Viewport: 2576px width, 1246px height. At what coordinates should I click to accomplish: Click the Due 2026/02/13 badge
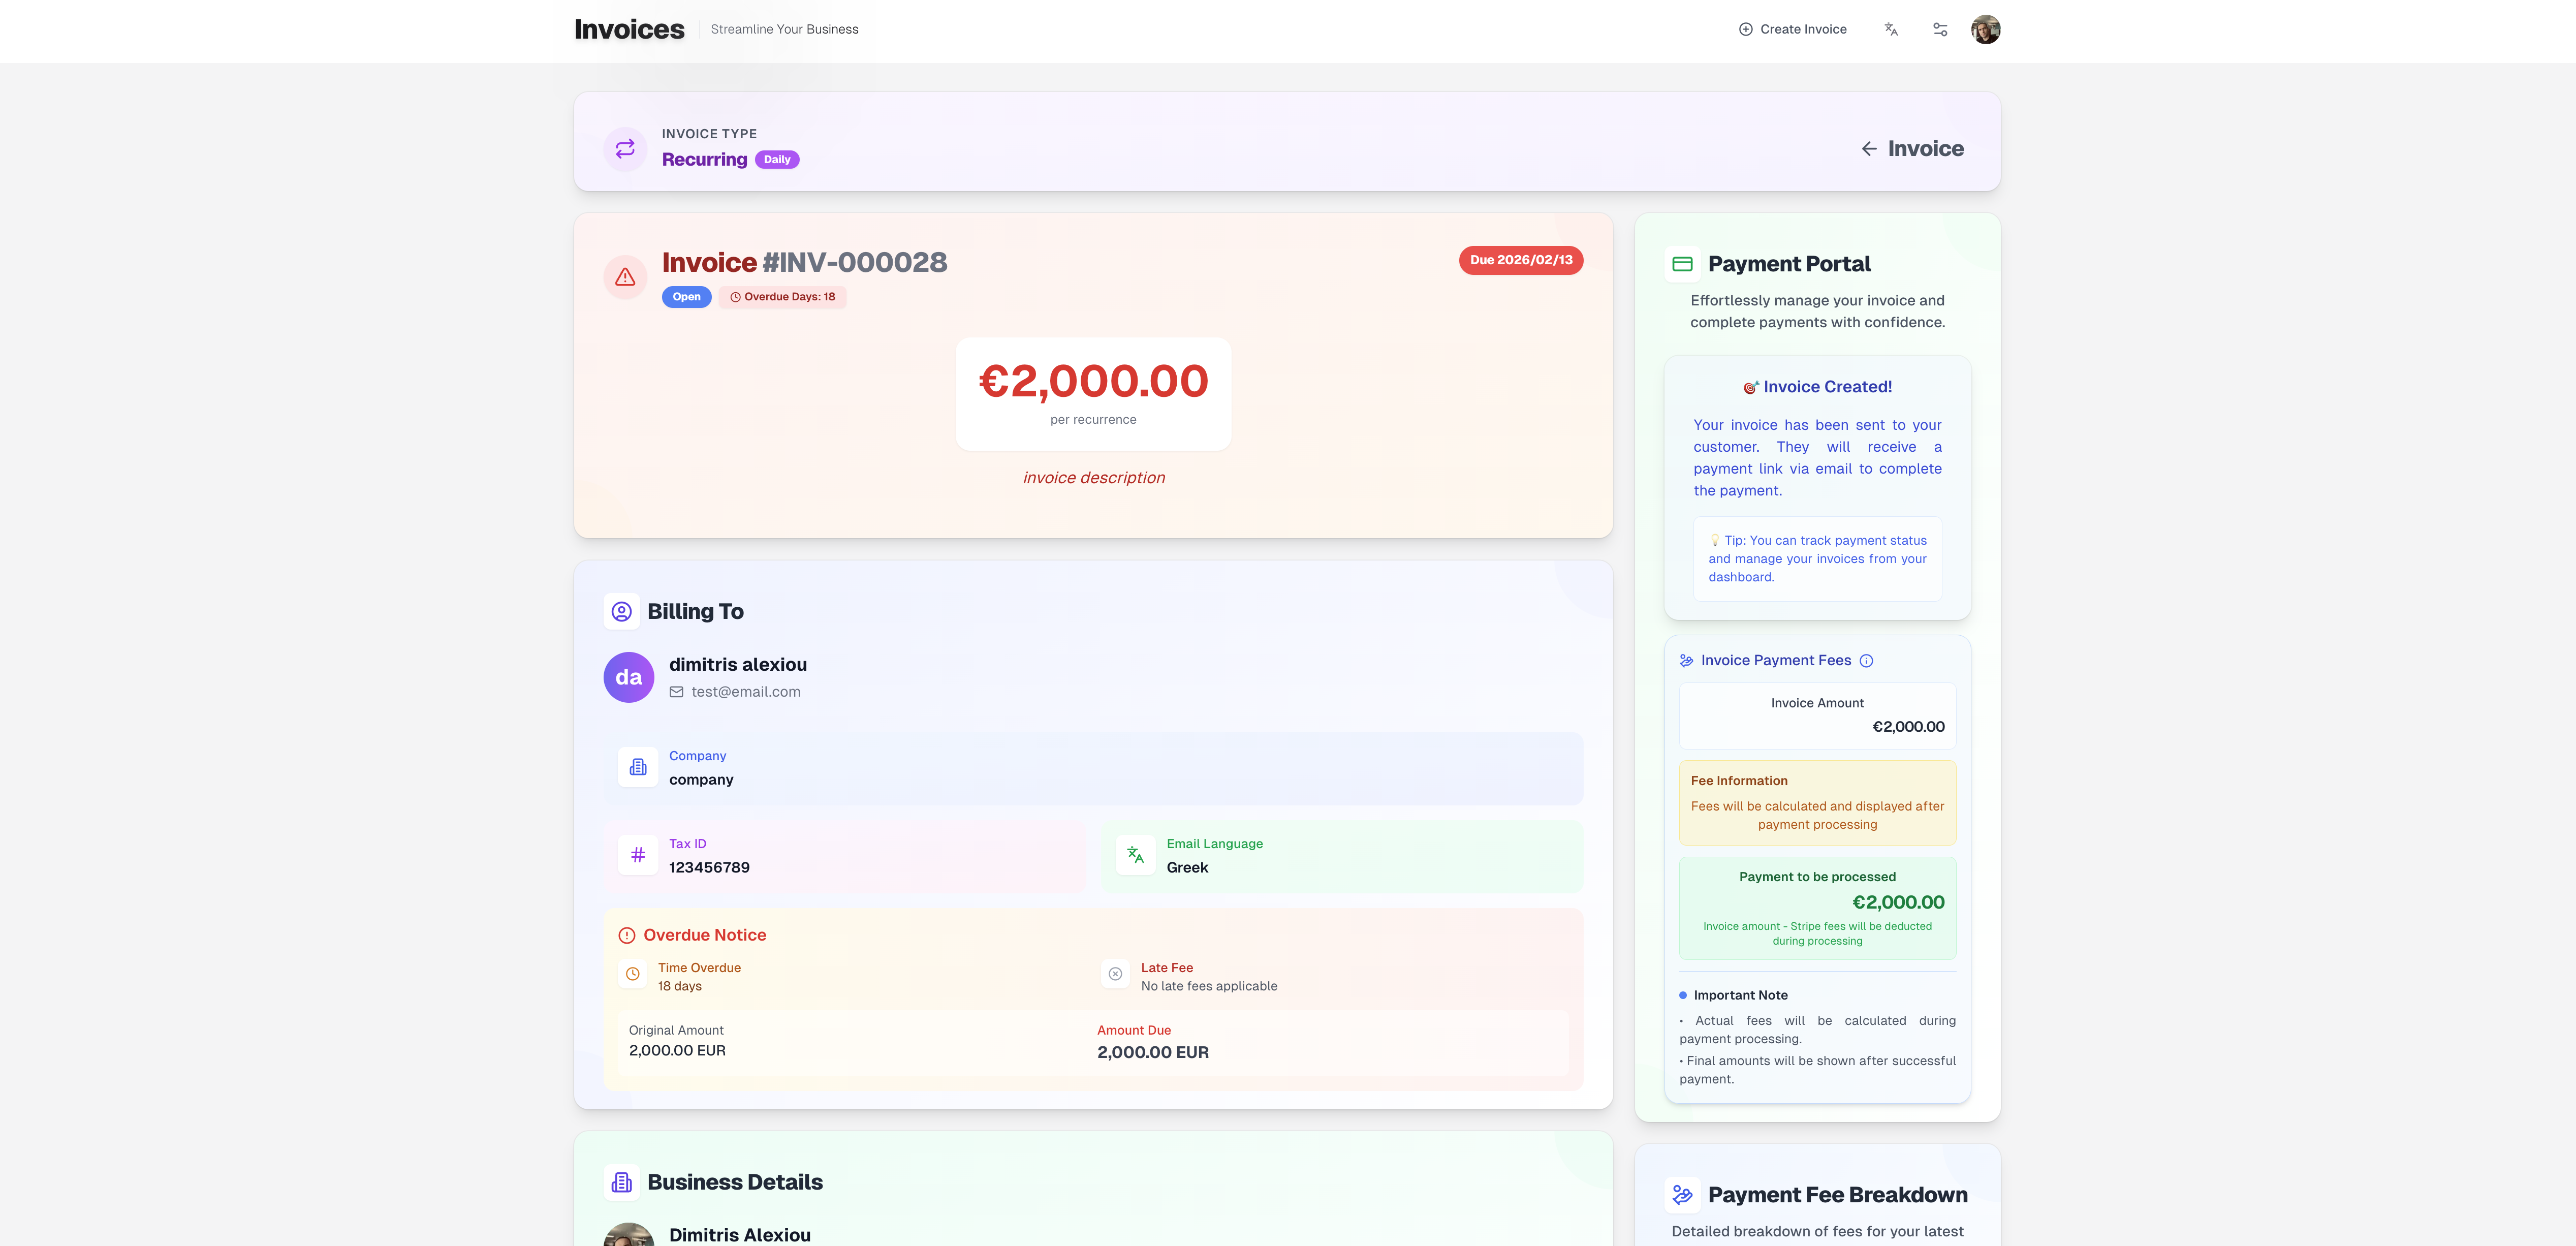click(1520, 260)
